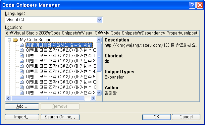This screenshot has height=125, width=205.
Task: Click file icon of C# 2.0 매개변수 0 snippet
Action: [22, 50]
